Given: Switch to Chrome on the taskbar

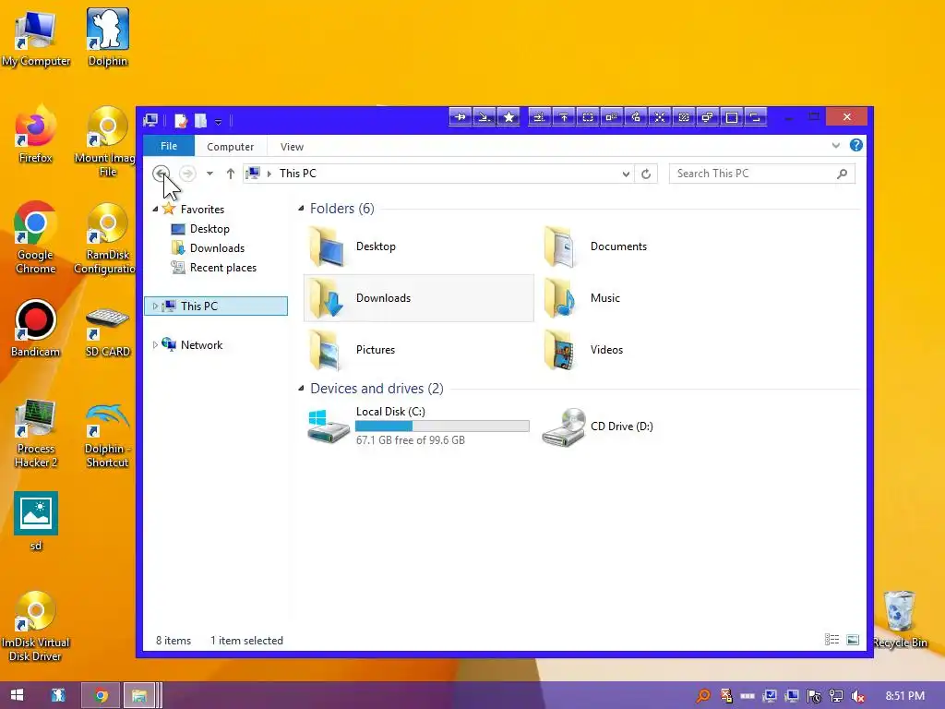Looking at the screenshot, I should click(101, 695).
